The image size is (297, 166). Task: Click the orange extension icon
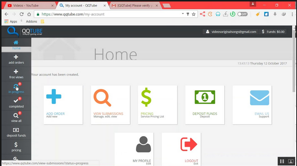210,14
